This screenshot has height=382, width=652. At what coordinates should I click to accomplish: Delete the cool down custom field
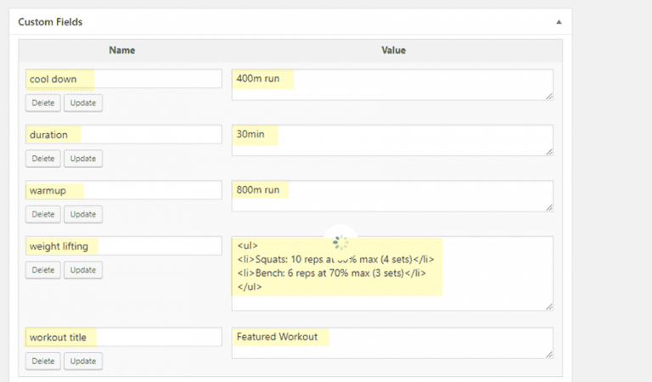[x=42, y=104]
